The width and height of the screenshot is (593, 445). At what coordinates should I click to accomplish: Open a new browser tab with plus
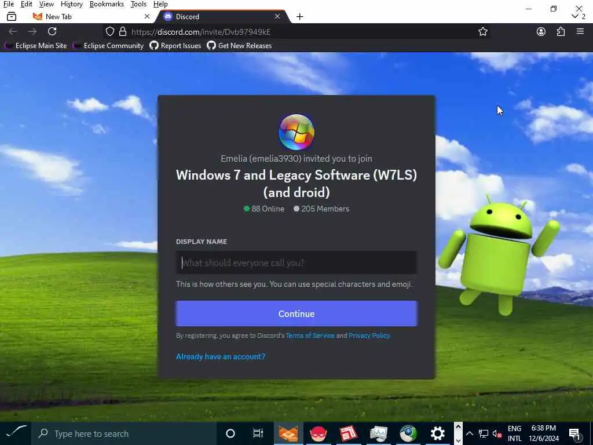click(x=299, y=17)
